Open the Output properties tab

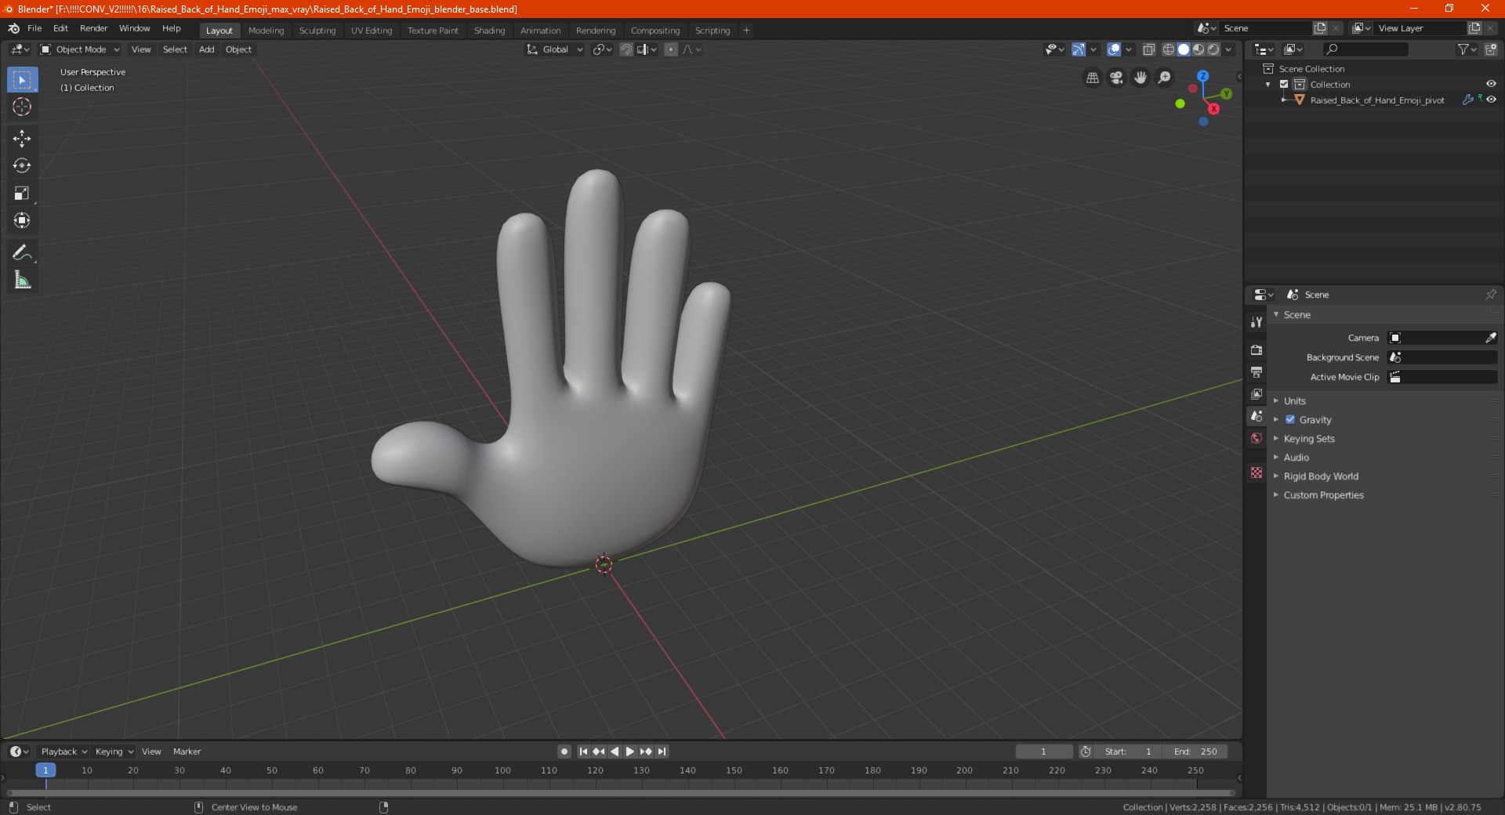tap(1257, 372)
